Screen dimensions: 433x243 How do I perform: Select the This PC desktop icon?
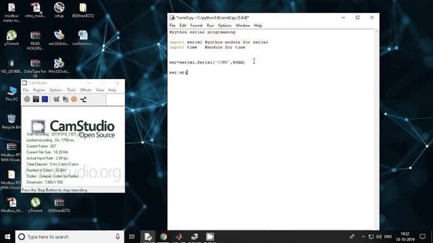click(12, 94)
